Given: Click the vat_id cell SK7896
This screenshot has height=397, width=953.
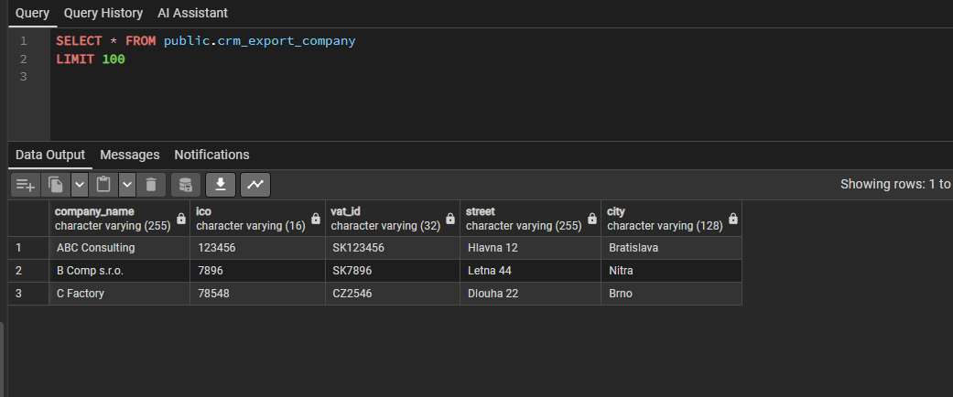Looking at the screenshot, I should coord(393,271).
